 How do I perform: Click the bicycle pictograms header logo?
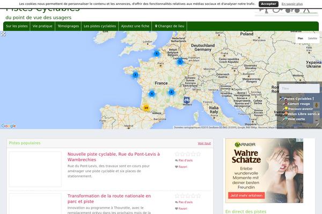286,11
